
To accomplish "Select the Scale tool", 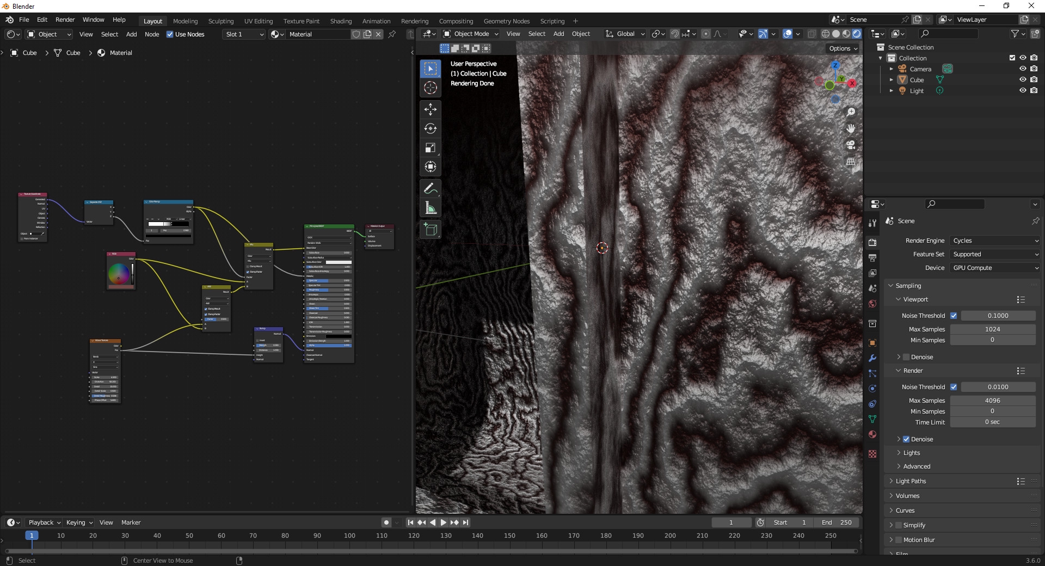I will (430, 148).
